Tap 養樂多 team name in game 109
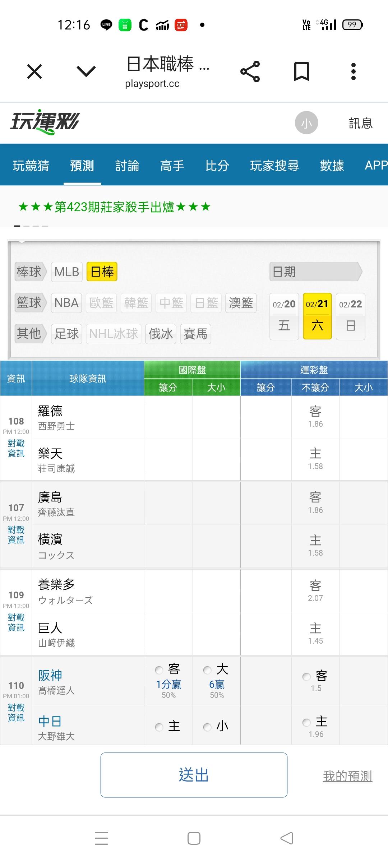This screenshot has width=388, height=862. (x=56, y=584)
